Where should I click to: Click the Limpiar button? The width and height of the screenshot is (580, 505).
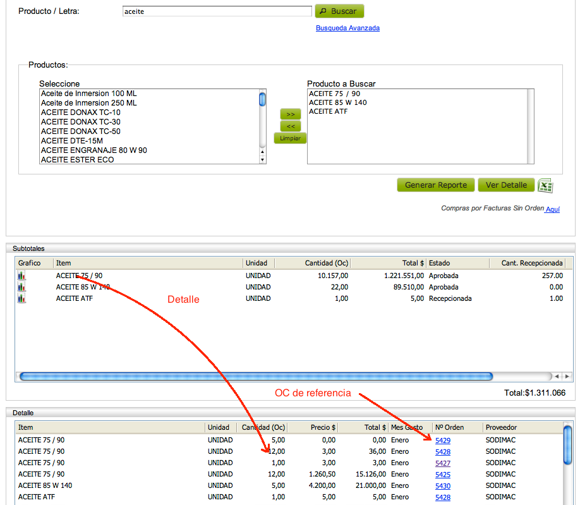pyautogui.click(x=290, y=138)
